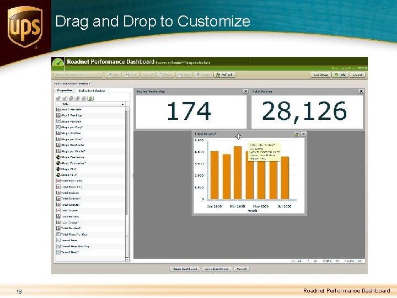Image resolution: width=397 pixels, height=298 pixels.
Task: Click Cancel in the top toolbar
Action: (x=147, y=74)
